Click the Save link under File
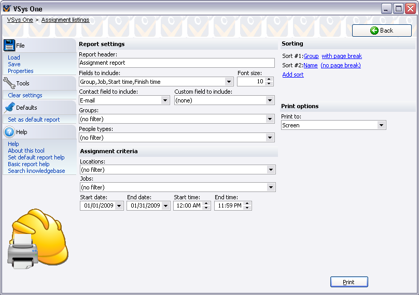419x295 pixels. point(14,64)
